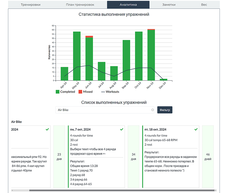Click the horizontal scrollbar thumb
Viewport: 228px width, 193px height.
point(122,190)
